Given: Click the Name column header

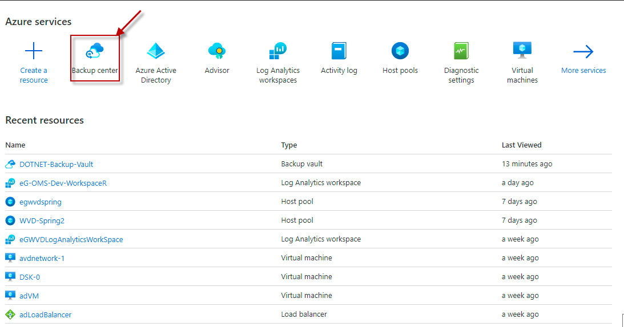Looking at the screenshot, I should click(15, 145).
